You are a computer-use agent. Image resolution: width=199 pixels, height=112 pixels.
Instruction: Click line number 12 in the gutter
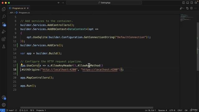point(15,45)
